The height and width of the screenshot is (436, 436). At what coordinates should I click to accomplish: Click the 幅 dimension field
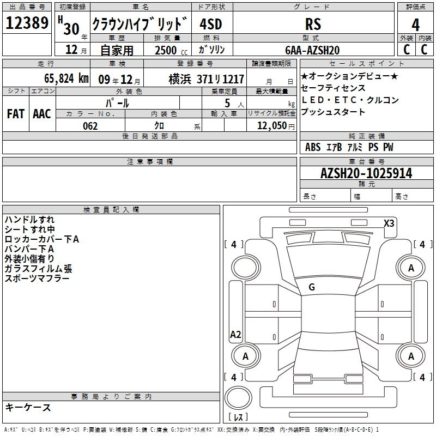pyautogui.click(x=372, y=195)
